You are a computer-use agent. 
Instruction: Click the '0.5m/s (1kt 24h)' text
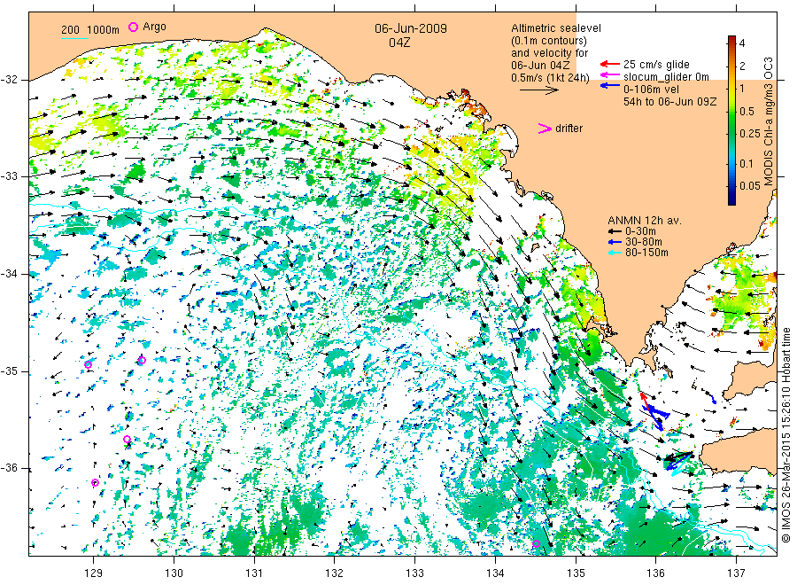coord(551,78)
